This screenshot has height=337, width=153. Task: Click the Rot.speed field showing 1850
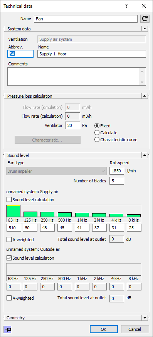(x=117, y=171)
